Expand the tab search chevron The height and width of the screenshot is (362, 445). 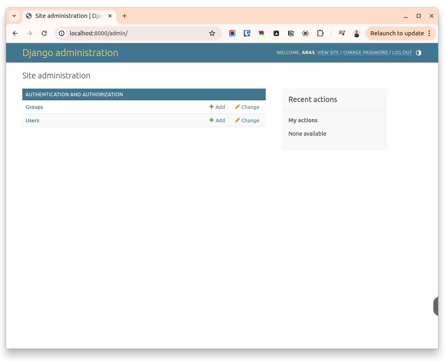click(14, 16)
